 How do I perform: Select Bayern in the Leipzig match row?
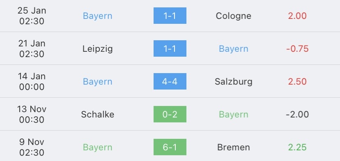[234, 49]
